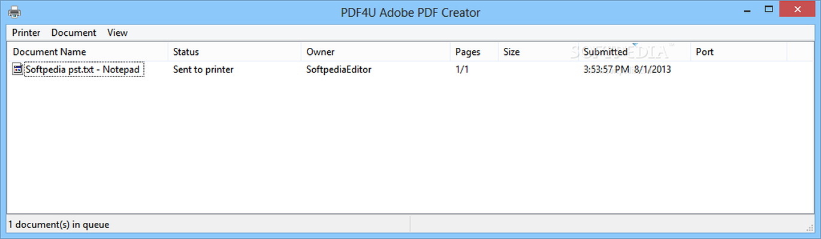821x239 pixels.
Task: Click the '1/1' pages cell
Action: click(462, 69)
